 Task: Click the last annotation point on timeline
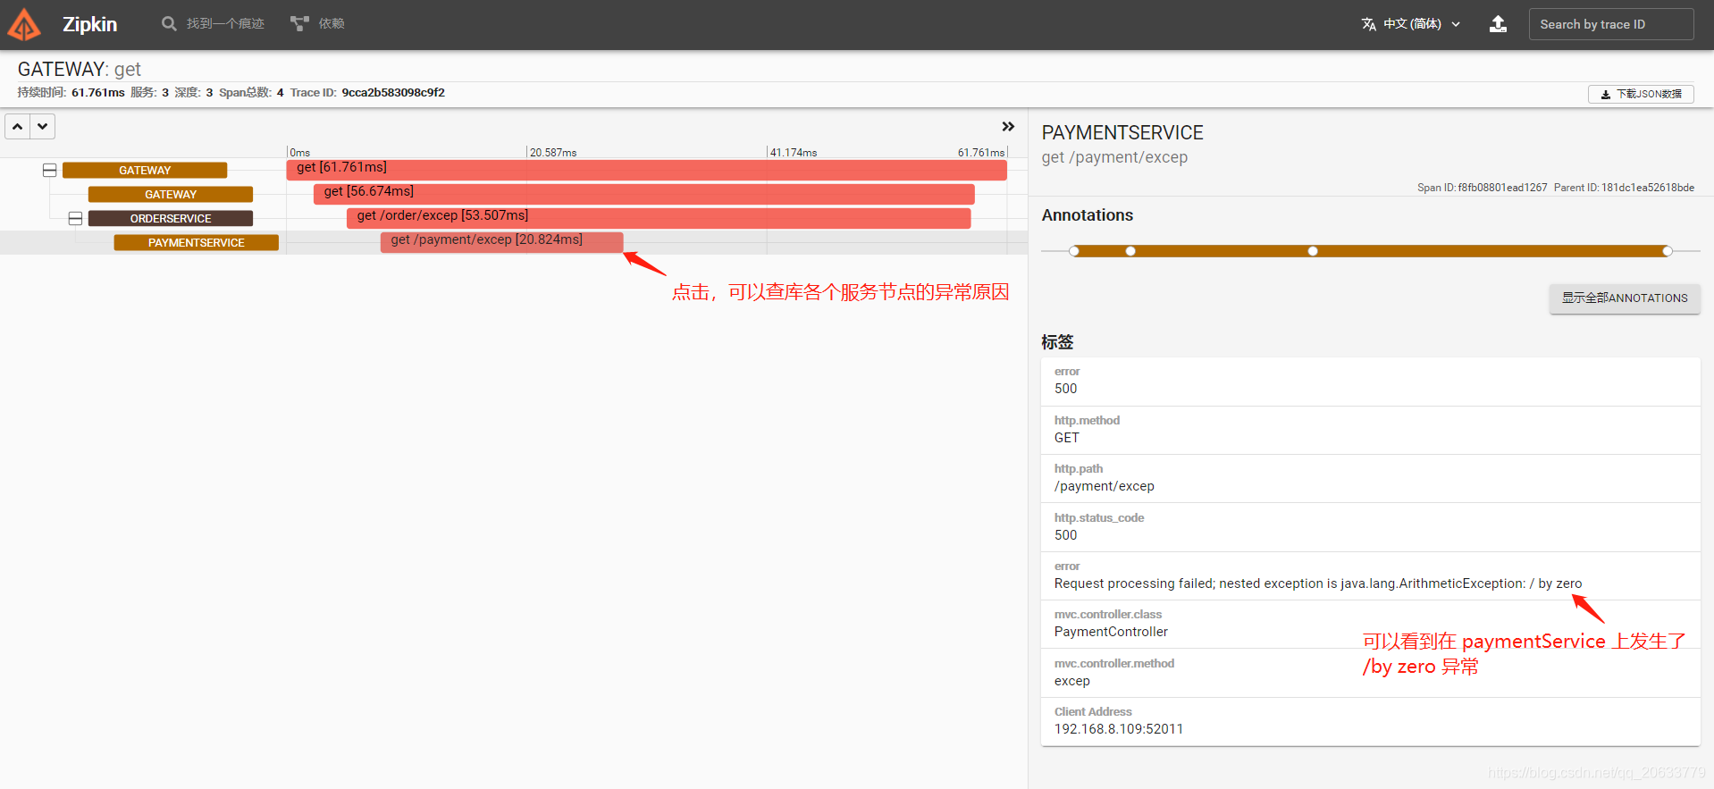tap(1668, 251)
